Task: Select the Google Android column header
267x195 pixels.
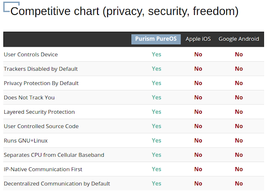Action: pos(239,39)
